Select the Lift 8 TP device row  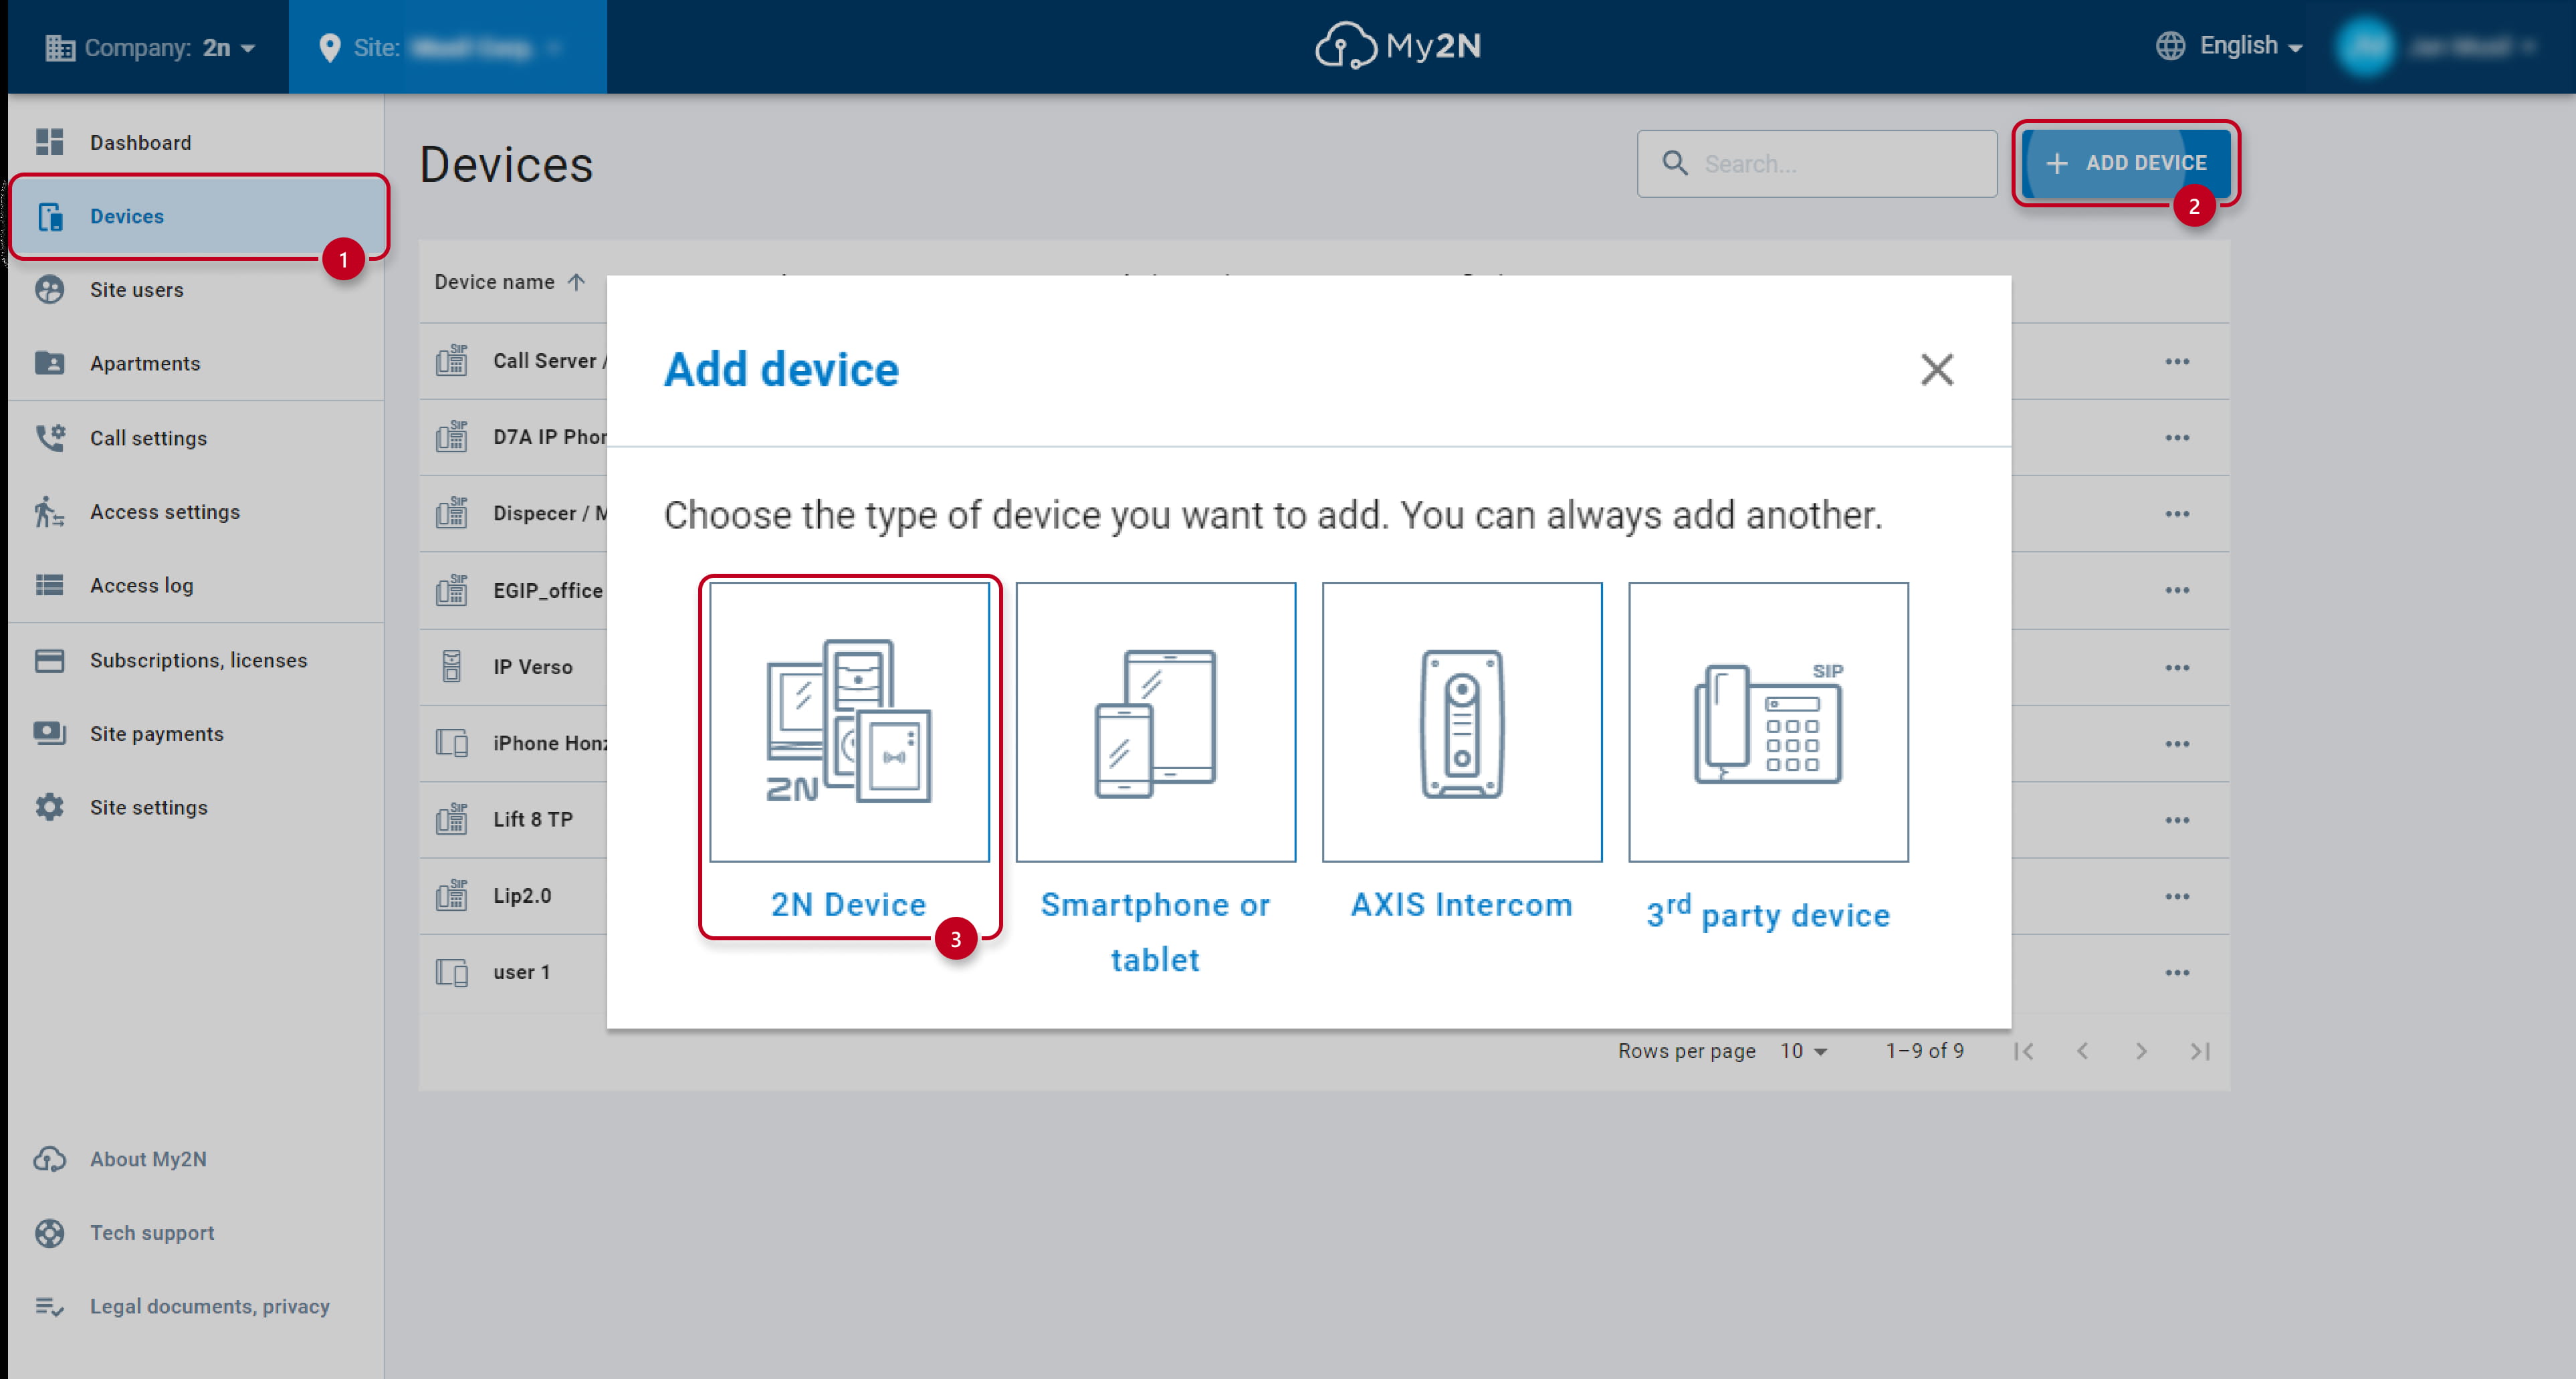pos(1324,820)
